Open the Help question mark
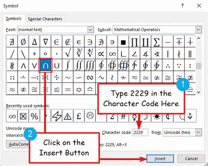Viewport: 208px width, 166px height. [x=182, y=6]
